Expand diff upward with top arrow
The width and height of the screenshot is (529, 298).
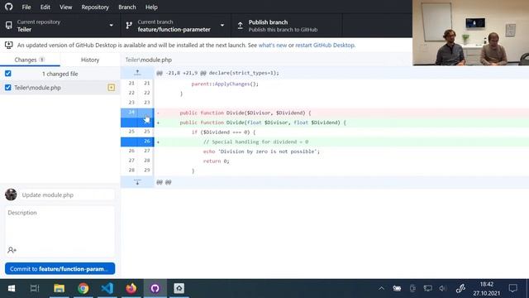(137, 72)
